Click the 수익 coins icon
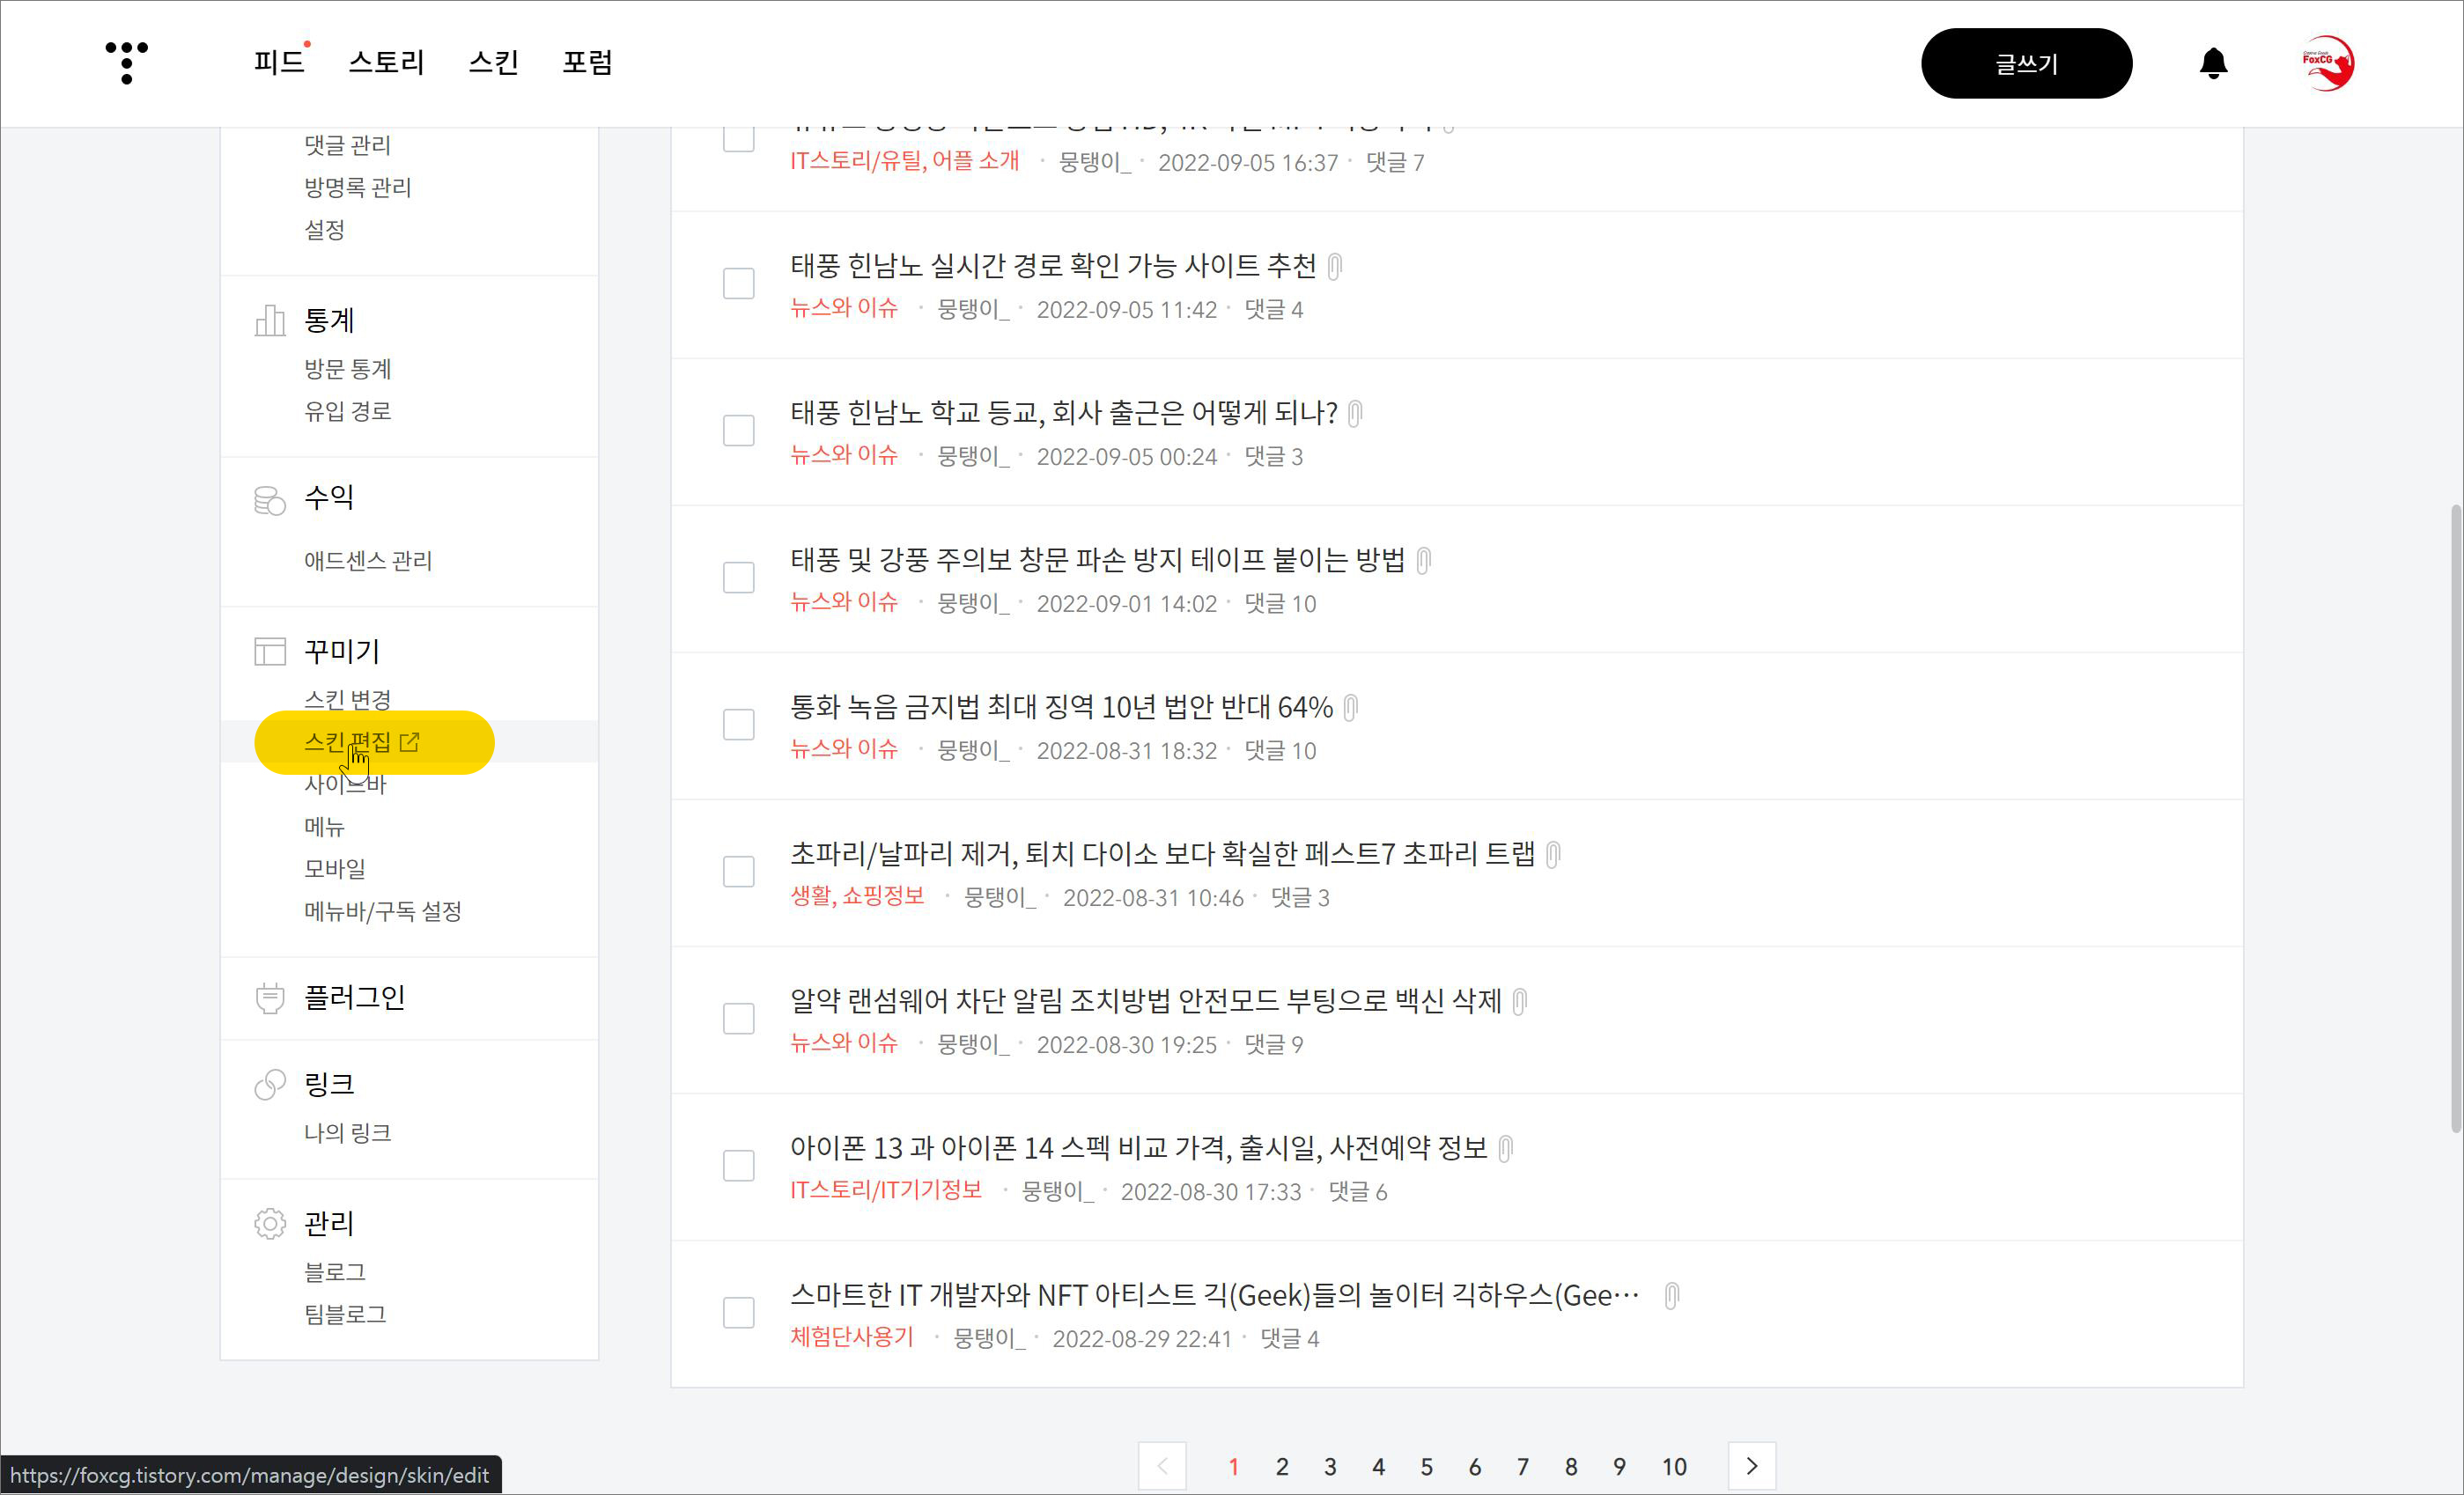This screenshot has height=1495, width=2464. click(x=270, y=499)
